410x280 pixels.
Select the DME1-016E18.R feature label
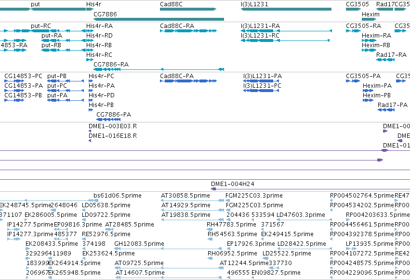coord(113,136)
